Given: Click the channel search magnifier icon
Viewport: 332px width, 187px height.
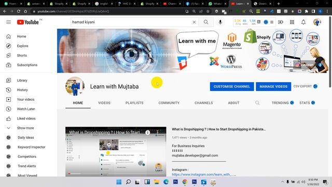Looking at the screenshot, I should pos(257,103).
